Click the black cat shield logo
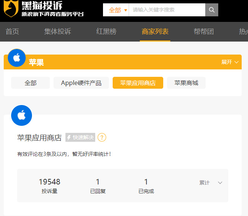This screenshot has height=216, width=248. click(11, 8)
